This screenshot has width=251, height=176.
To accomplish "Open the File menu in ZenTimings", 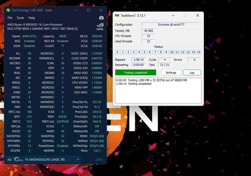I will coord(10,18).
